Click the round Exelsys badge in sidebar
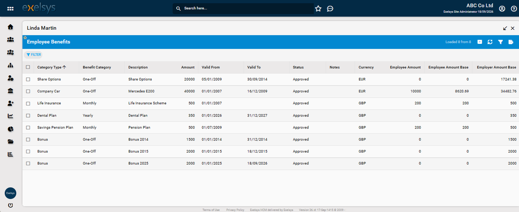Image resolution: width=519 pixels, height=212 pixels. (10, 193)
